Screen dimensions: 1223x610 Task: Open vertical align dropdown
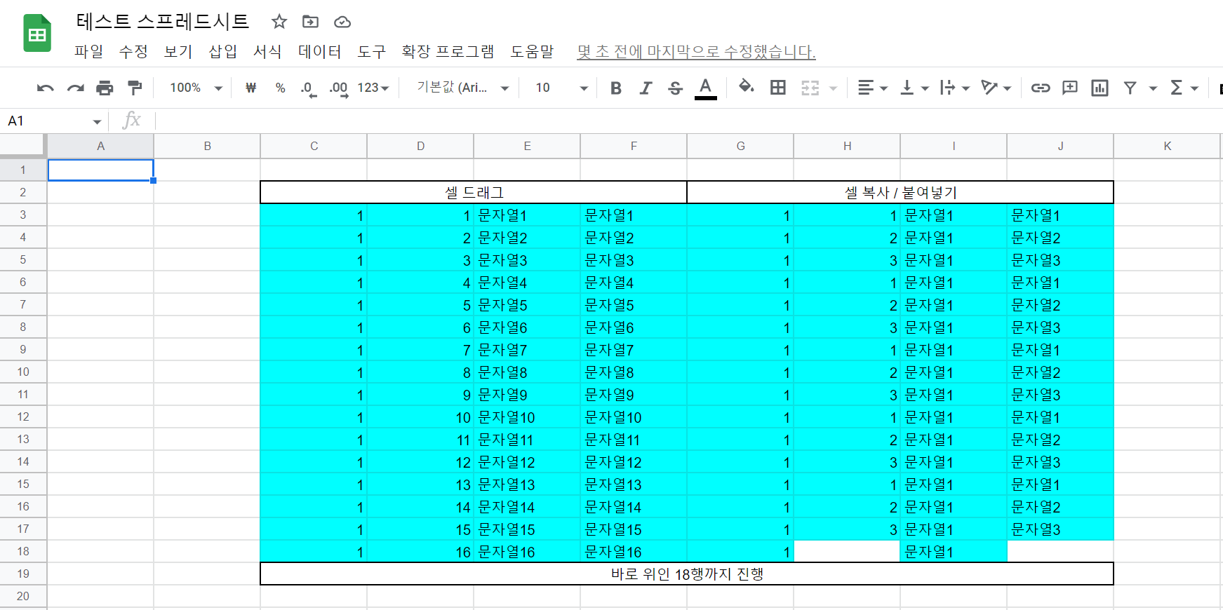point(914,88)
